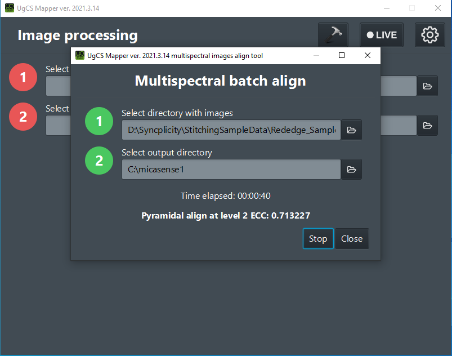Minimize the multispectral align tool window
Viewport: 452px width, 356px height.
[x=316, y=55]
